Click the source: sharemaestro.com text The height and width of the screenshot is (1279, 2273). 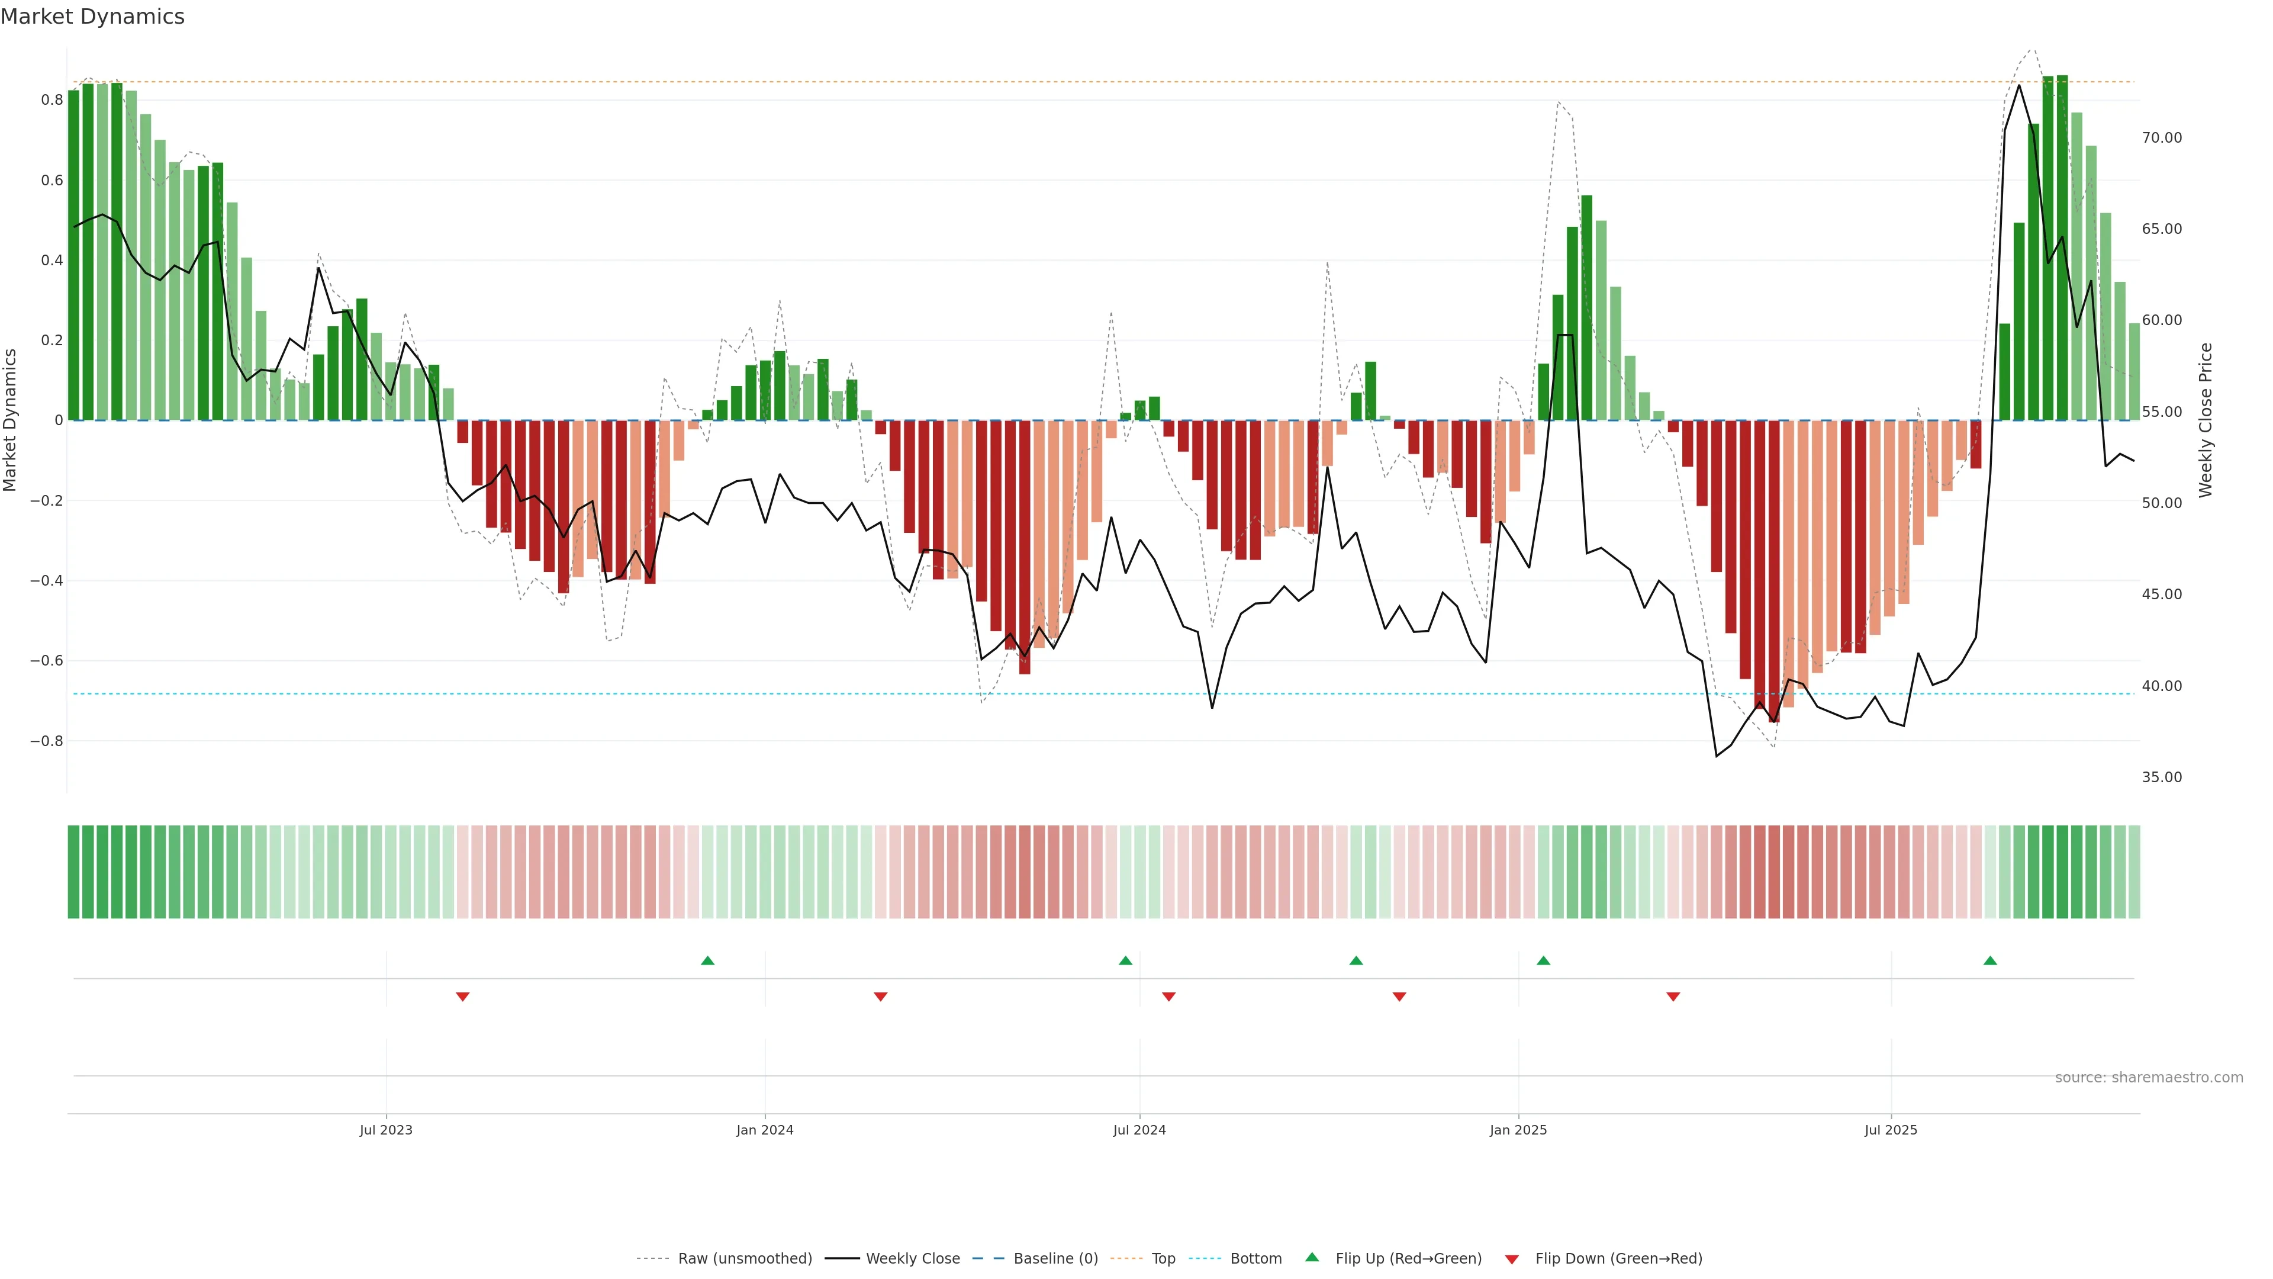(2149, 1078)
